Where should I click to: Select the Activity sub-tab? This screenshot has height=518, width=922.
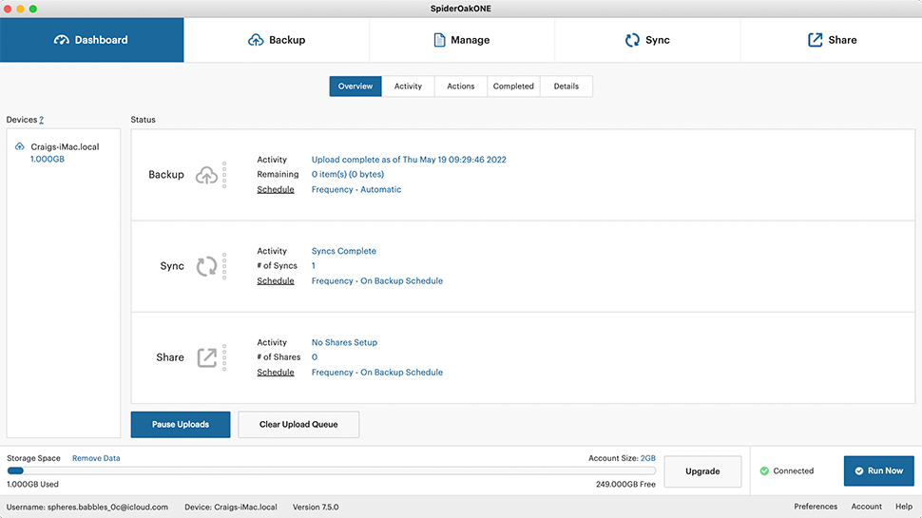click(x=408, y=86)
